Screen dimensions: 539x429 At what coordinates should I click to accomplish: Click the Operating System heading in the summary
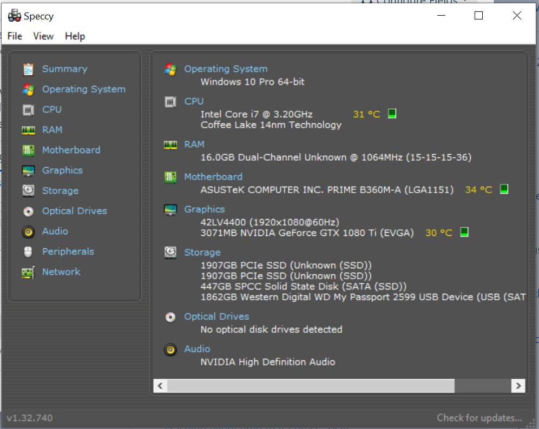click(x=226, y=69)
